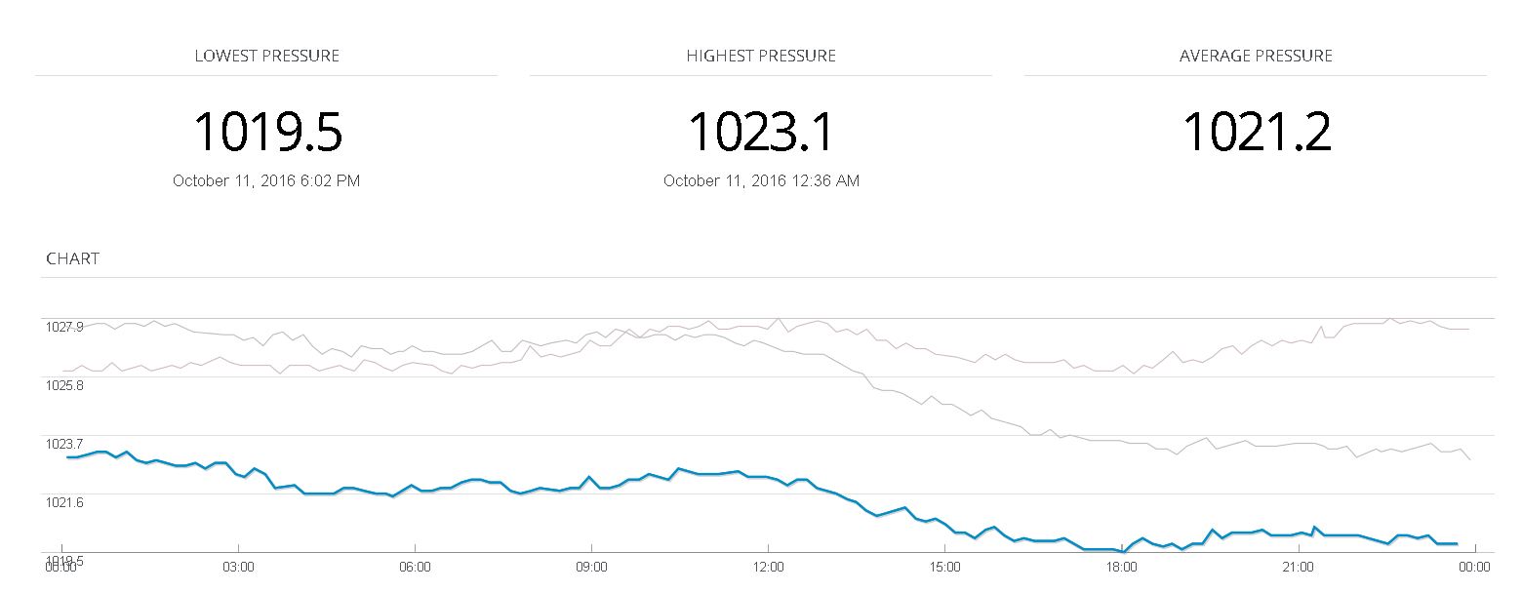Click the LOWEST PRESSURE heading
The height and width of the screenshot is (592, 1522).
coord(266,56)
